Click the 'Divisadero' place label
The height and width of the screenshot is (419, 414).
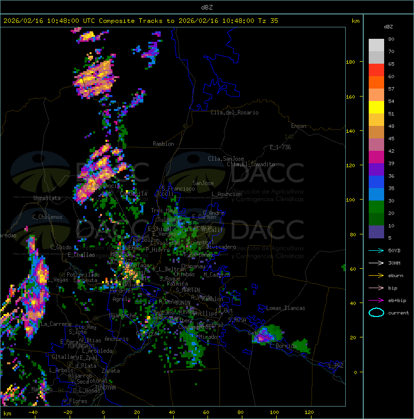coord(221,247)
